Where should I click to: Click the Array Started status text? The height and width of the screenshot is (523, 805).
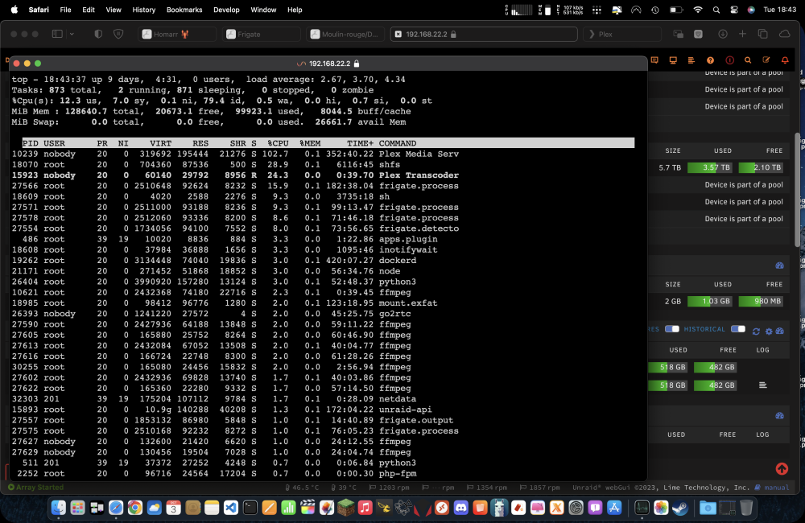click(x=39, y=487)
